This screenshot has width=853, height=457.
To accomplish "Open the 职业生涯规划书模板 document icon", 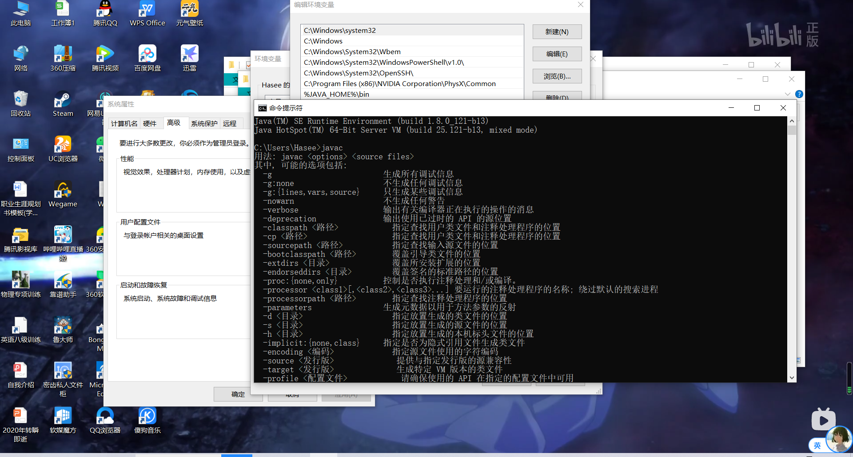I will tap(20, 198).
